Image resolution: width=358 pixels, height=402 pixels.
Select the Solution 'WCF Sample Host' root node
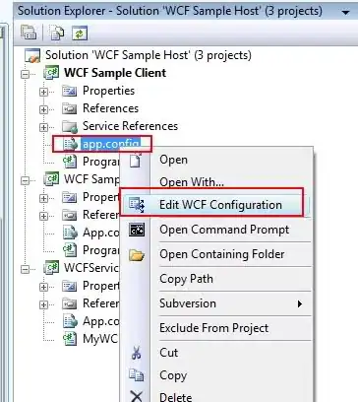click(x=149, y=55)
